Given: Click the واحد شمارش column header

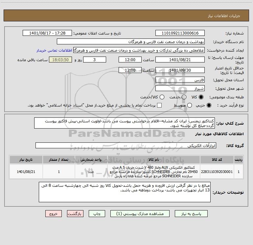Looking at the screenshot, I should point(91,159).
